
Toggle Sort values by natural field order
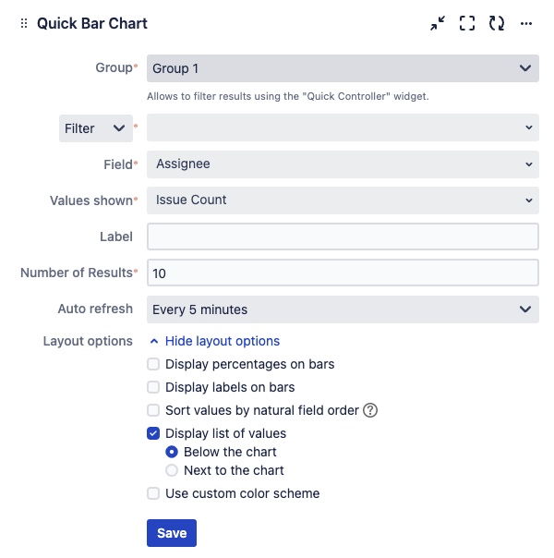[153, 410]
